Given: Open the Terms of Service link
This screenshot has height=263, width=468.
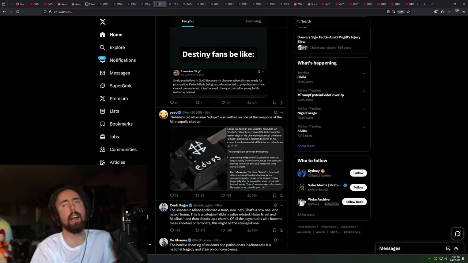Looking at the screenshot, I should pyautogui.click(x=306, y=227).
